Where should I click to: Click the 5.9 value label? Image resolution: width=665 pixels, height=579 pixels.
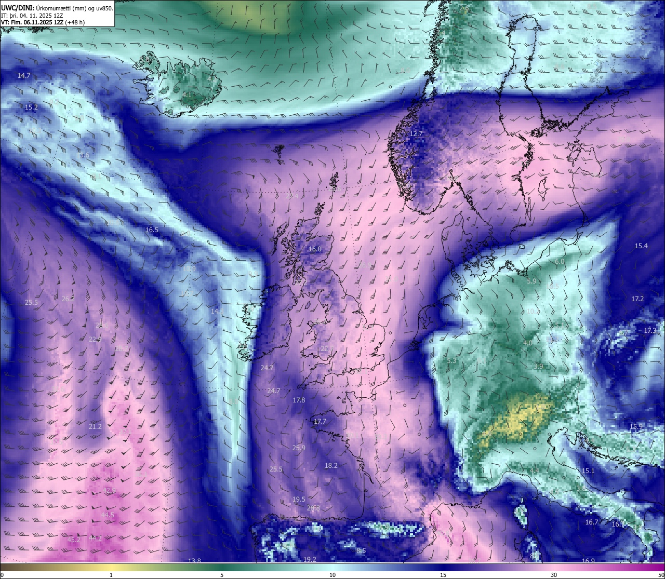[x=531, y=281]
